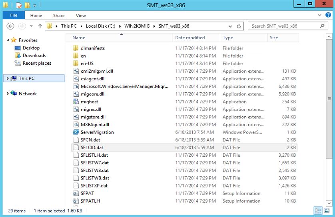The width and height of the screenshot is (335, 217).
Task: Click the SFPATLH setup information icon
Action: click(x=76, y=201)
